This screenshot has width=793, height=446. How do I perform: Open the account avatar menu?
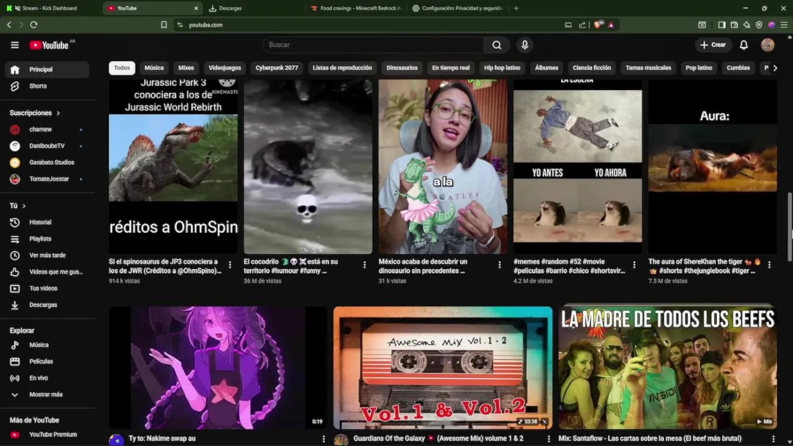tap(768, 45)
